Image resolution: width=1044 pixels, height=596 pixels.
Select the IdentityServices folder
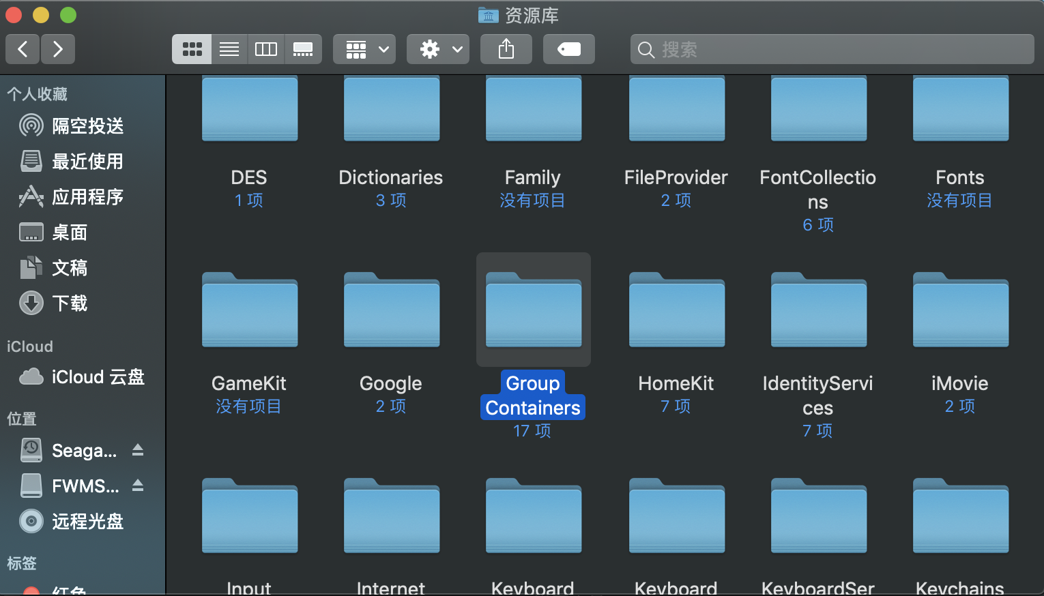[x=819, y=310]
